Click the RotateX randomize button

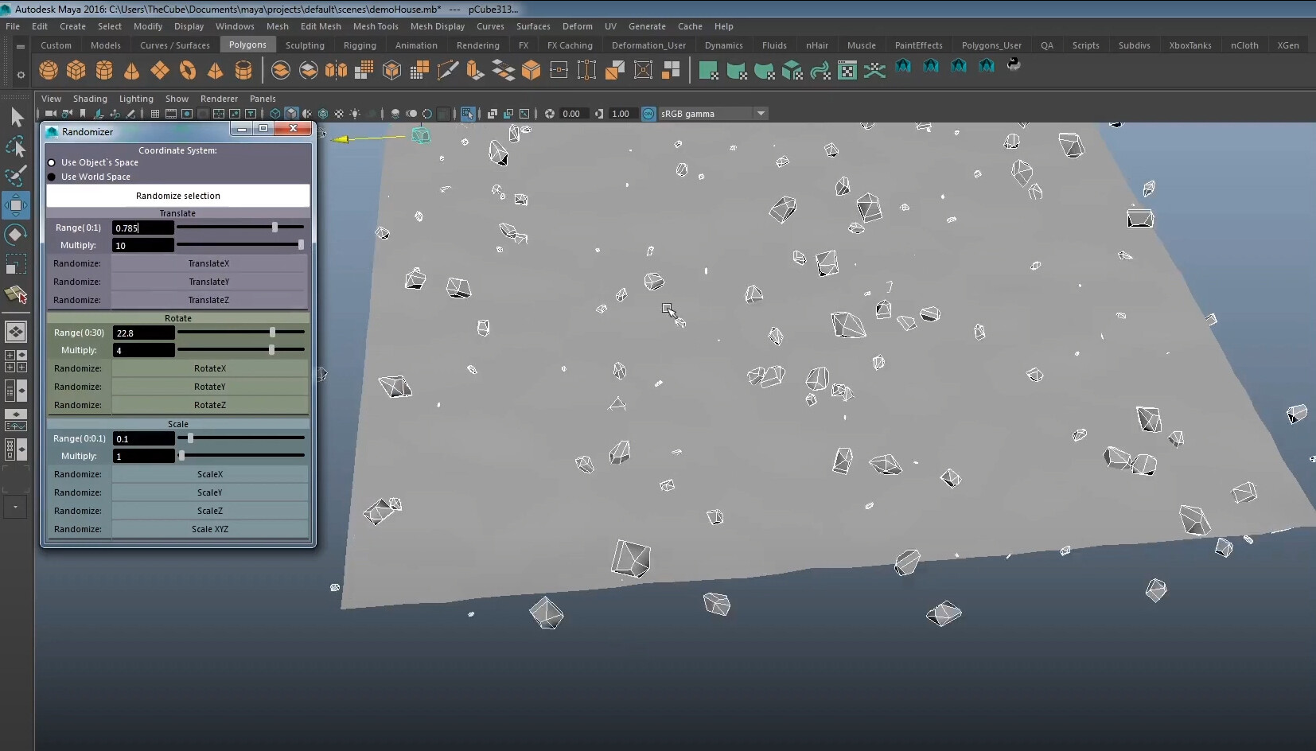[210, 368]
